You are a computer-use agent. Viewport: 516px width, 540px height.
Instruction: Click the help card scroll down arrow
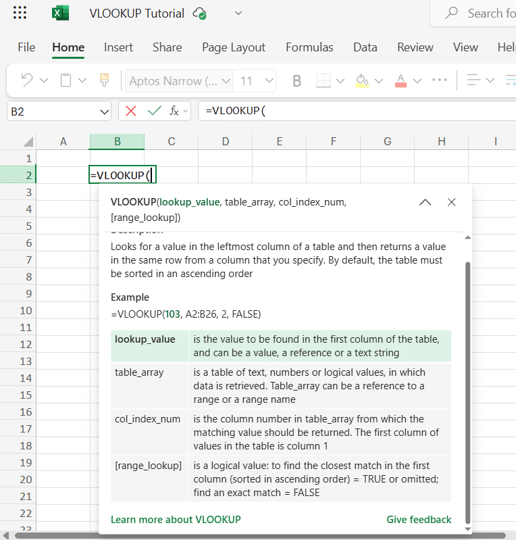click(x=467, y=529)
